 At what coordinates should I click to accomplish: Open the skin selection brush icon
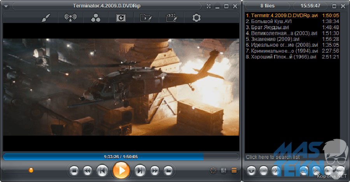click(45, 18)
